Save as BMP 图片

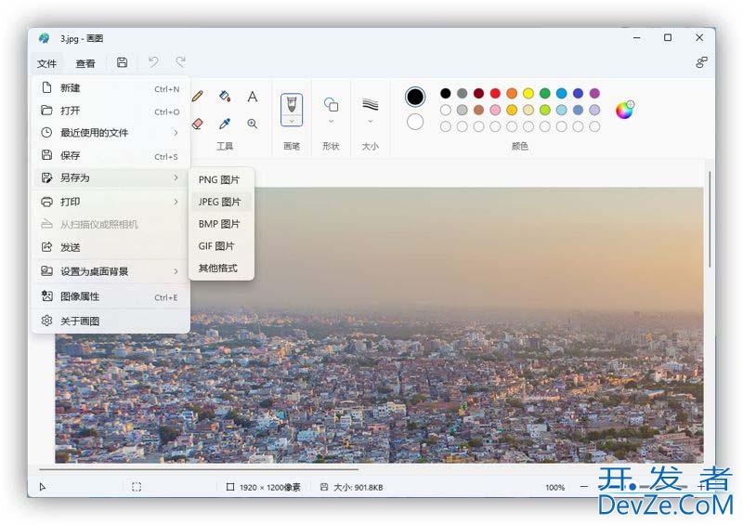coord(221,224)
